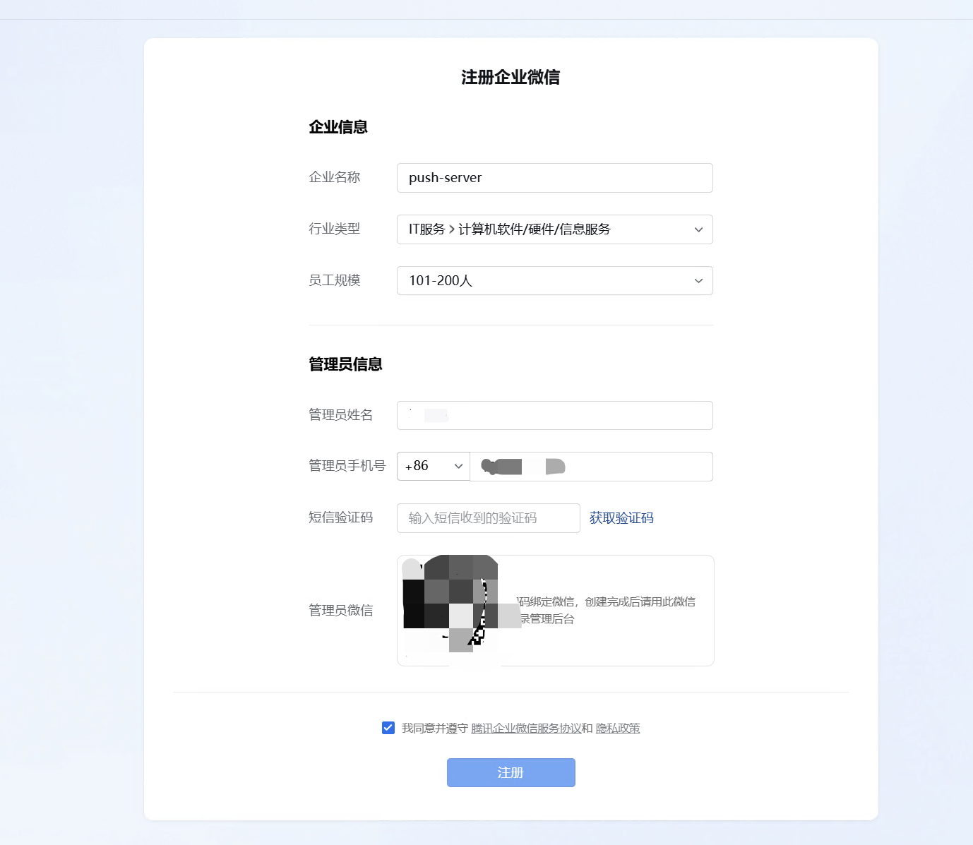Click the 我同意并遵守 agreement text label

(x=435, y=728)
